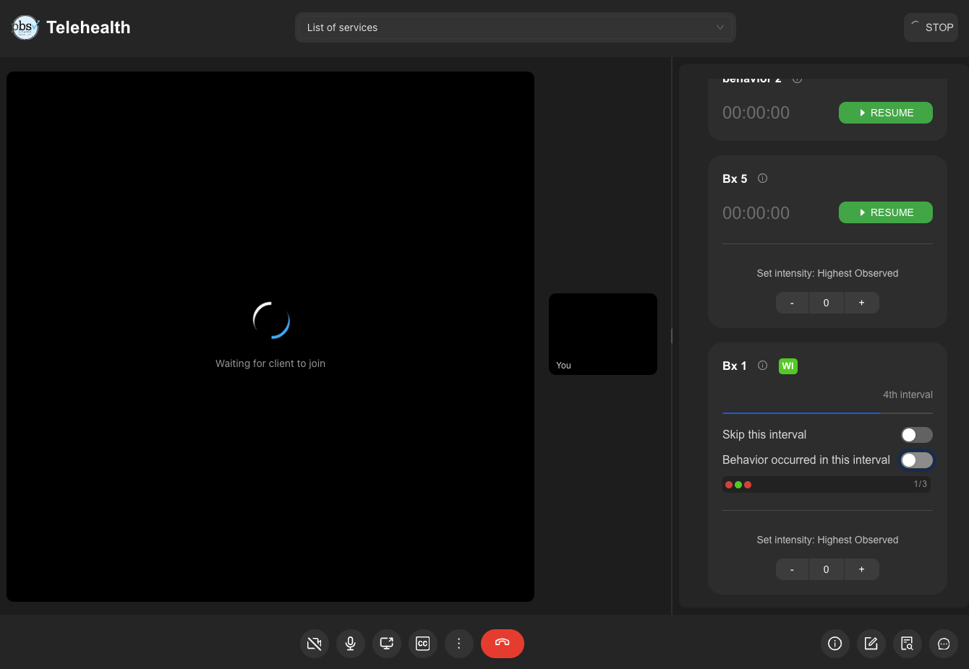
Task: Open the more options menu
Action: point(458,644)
